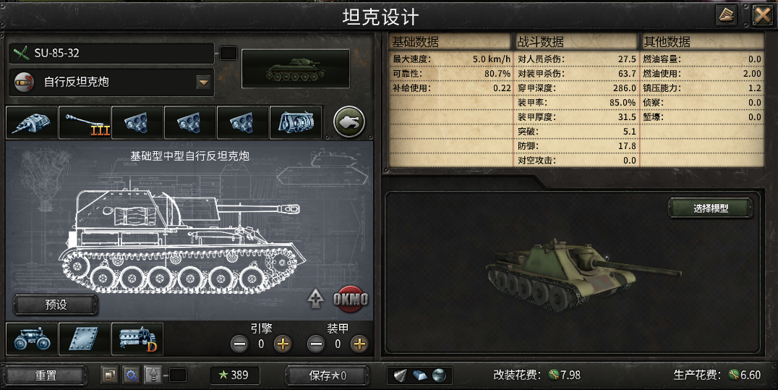Edit the SU-85-32 design name field

pos(111,53)
